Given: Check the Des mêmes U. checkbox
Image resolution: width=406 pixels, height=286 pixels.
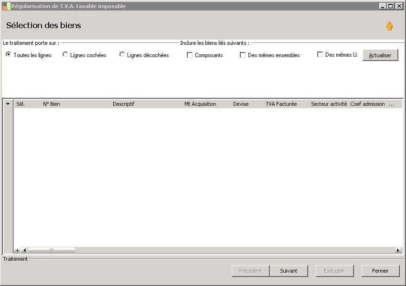Looking at the screenshot, I should pyautogui.click(x=320, y=54).
